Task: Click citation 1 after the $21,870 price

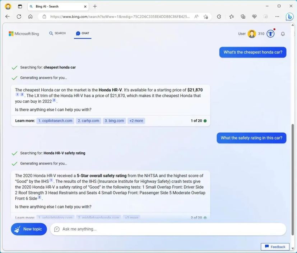Action: pos(17,95)
